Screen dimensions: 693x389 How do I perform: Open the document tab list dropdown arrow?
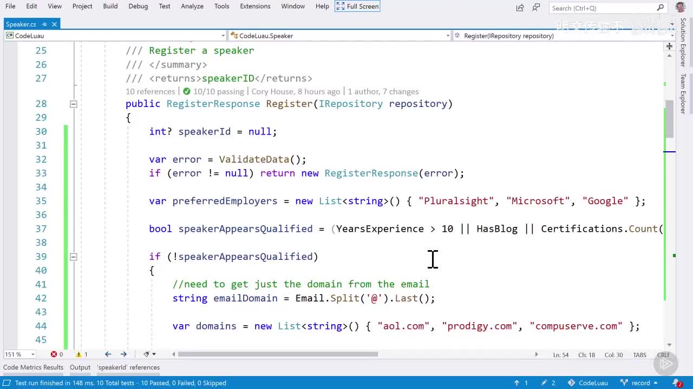coord(671,24)
